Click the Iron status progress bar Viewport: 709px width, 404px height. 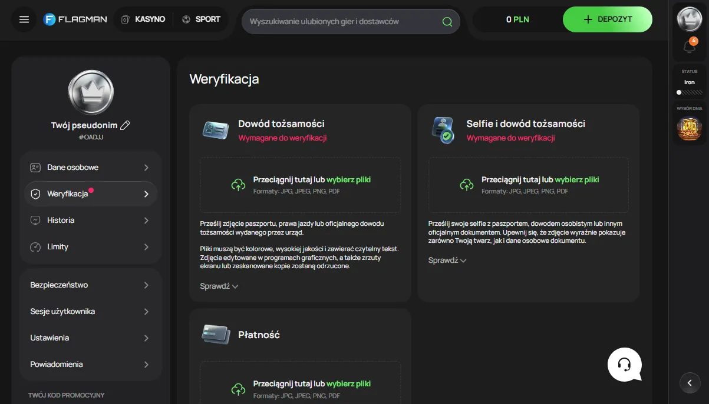[x=689, y=92]
